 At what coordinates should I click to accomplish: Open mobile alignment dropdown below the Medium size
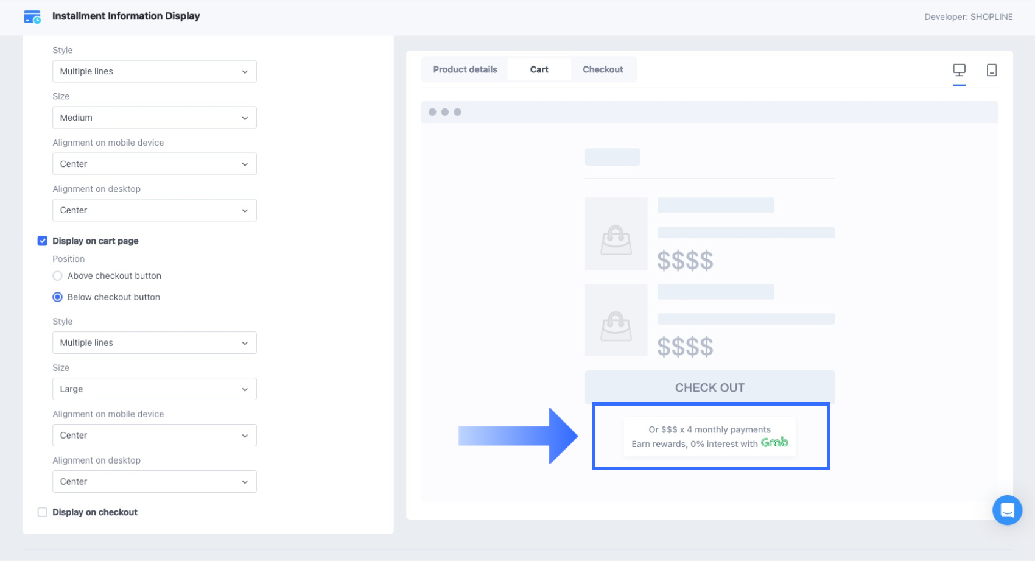point(155,164)
